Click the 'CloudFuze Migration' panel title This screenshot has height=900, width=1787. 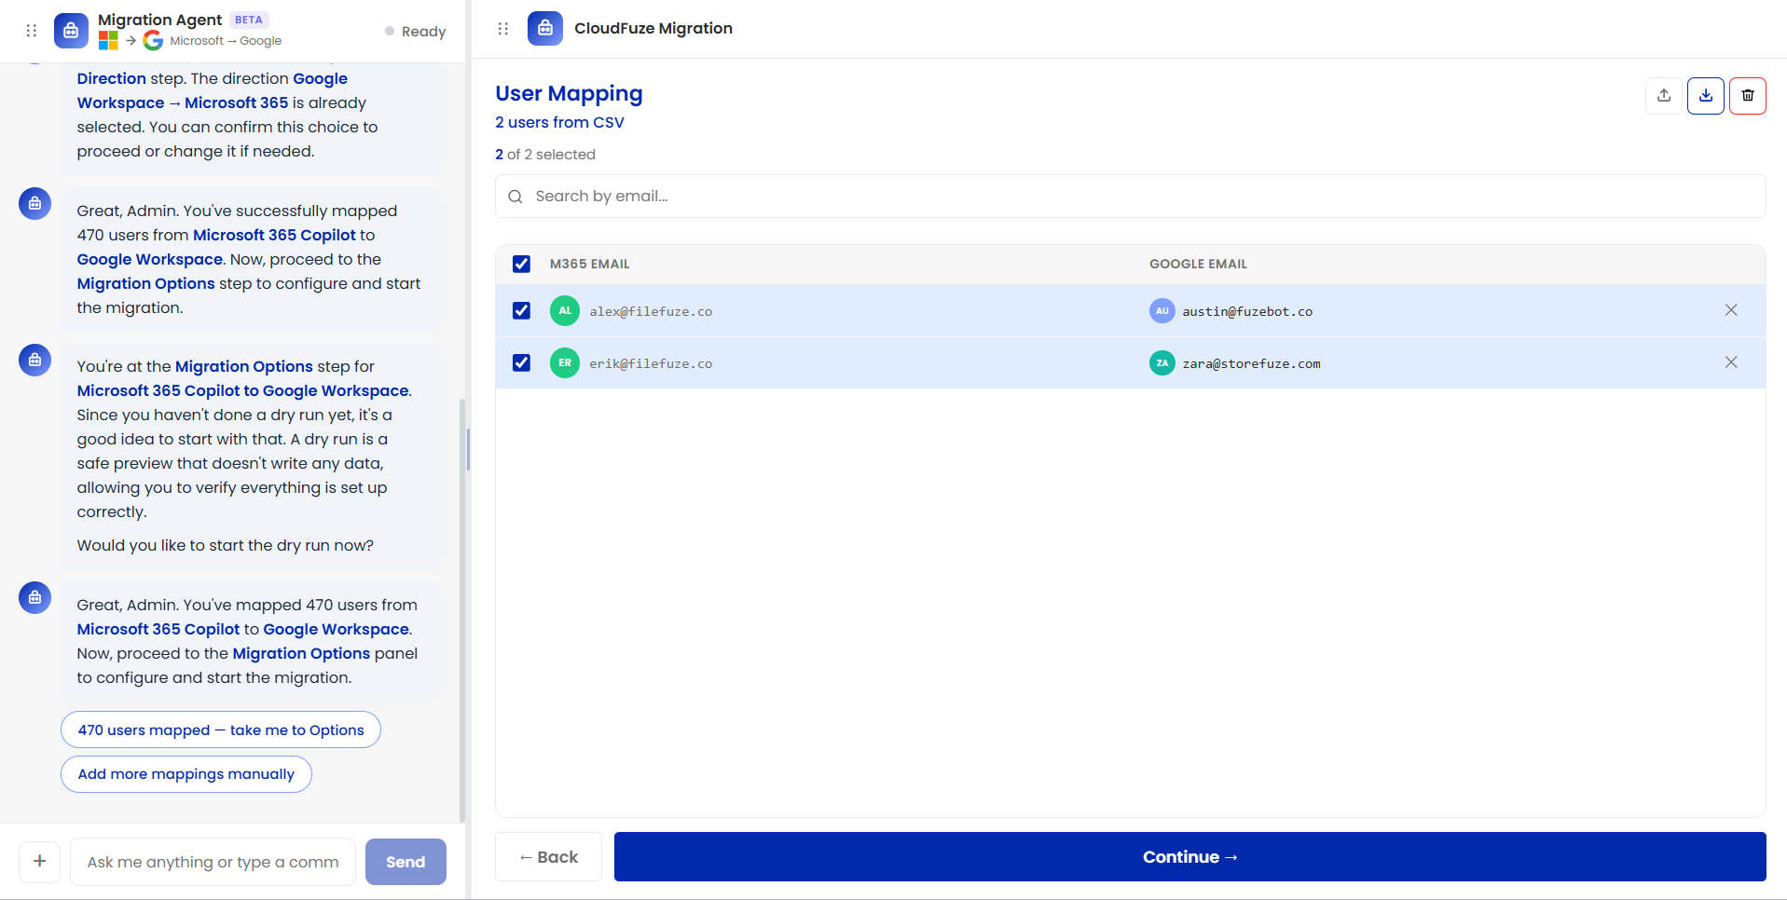[653, 28]
